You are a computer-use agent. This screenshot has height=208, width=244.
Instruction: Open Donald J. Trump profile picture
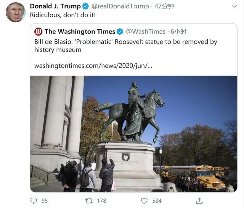coord(15,12)
